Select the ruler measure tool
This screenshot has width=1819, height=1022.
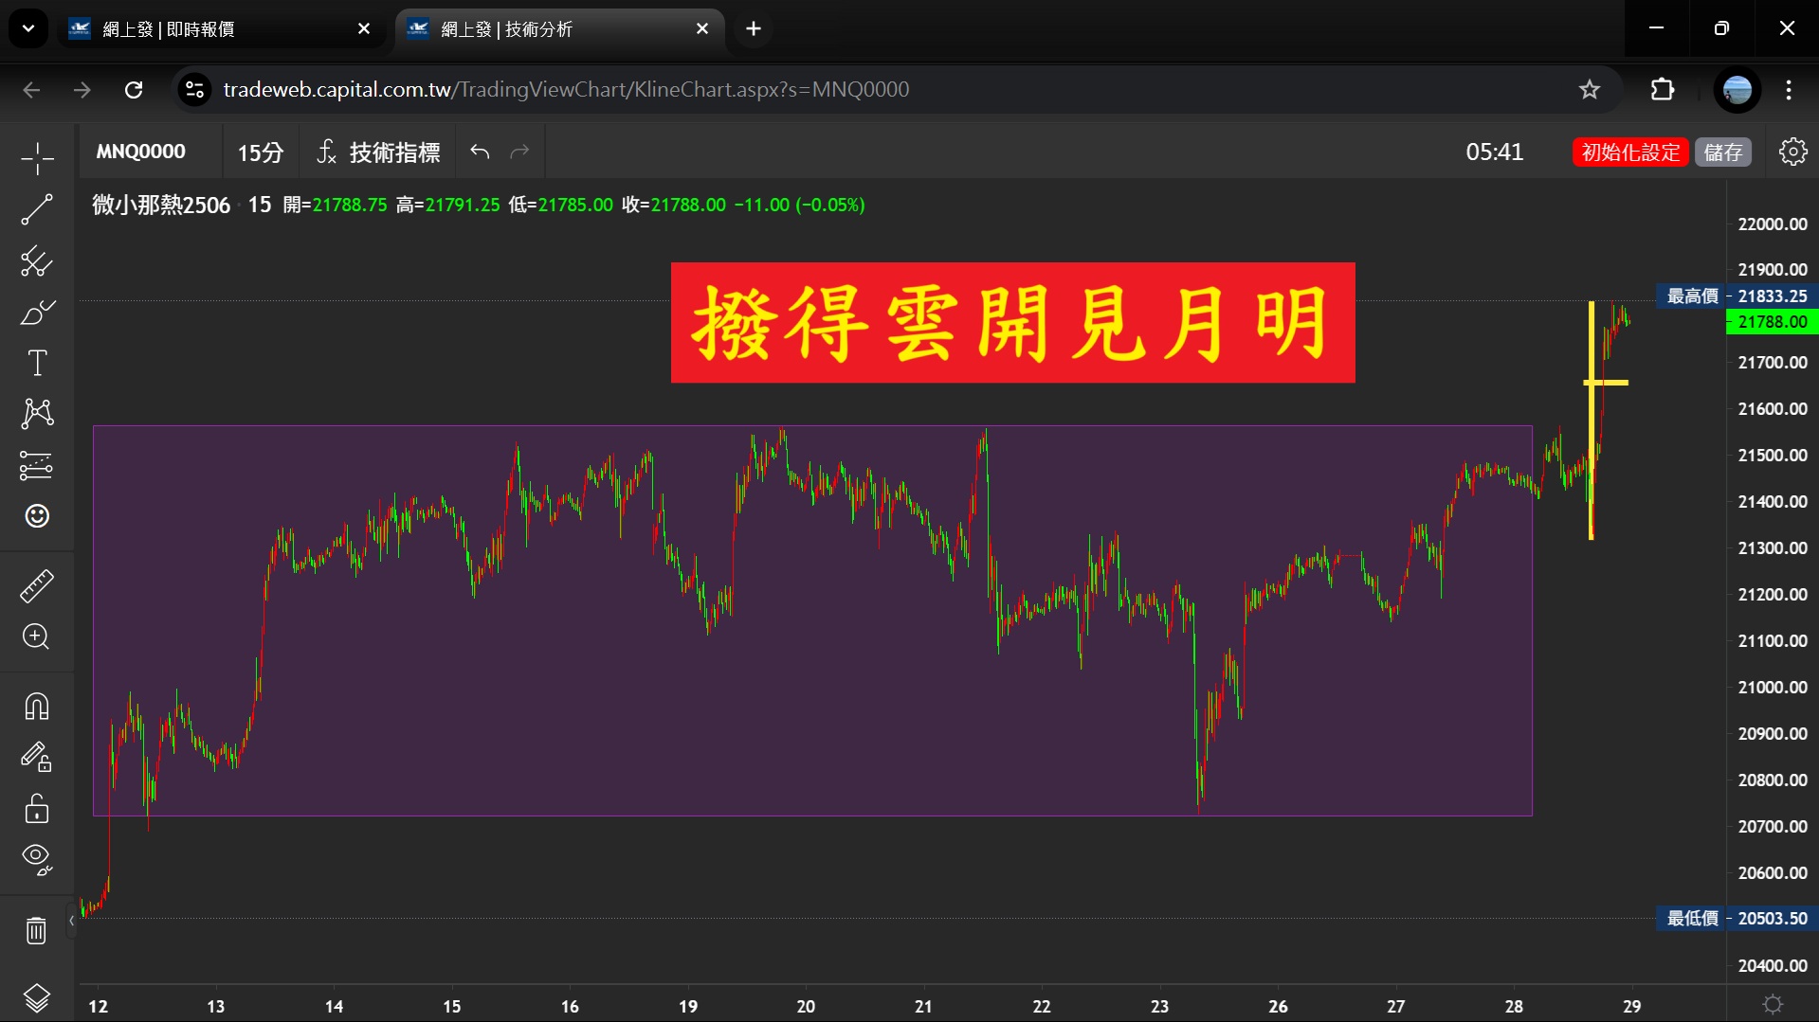pyautogui.click(x=37, y=586)
